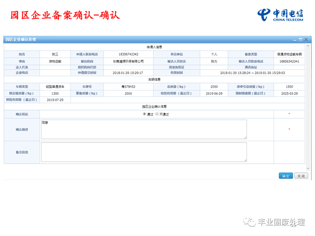
Task: Click the license plate value 粤S78452
Action: pyautogui.click(x=128, y=86)
